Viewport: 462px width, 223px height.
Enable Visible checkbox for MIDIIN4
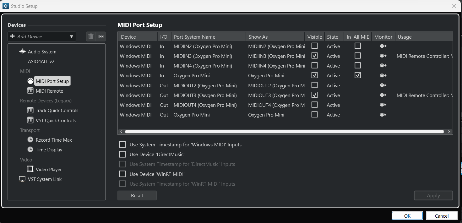[x=314, y=65]
